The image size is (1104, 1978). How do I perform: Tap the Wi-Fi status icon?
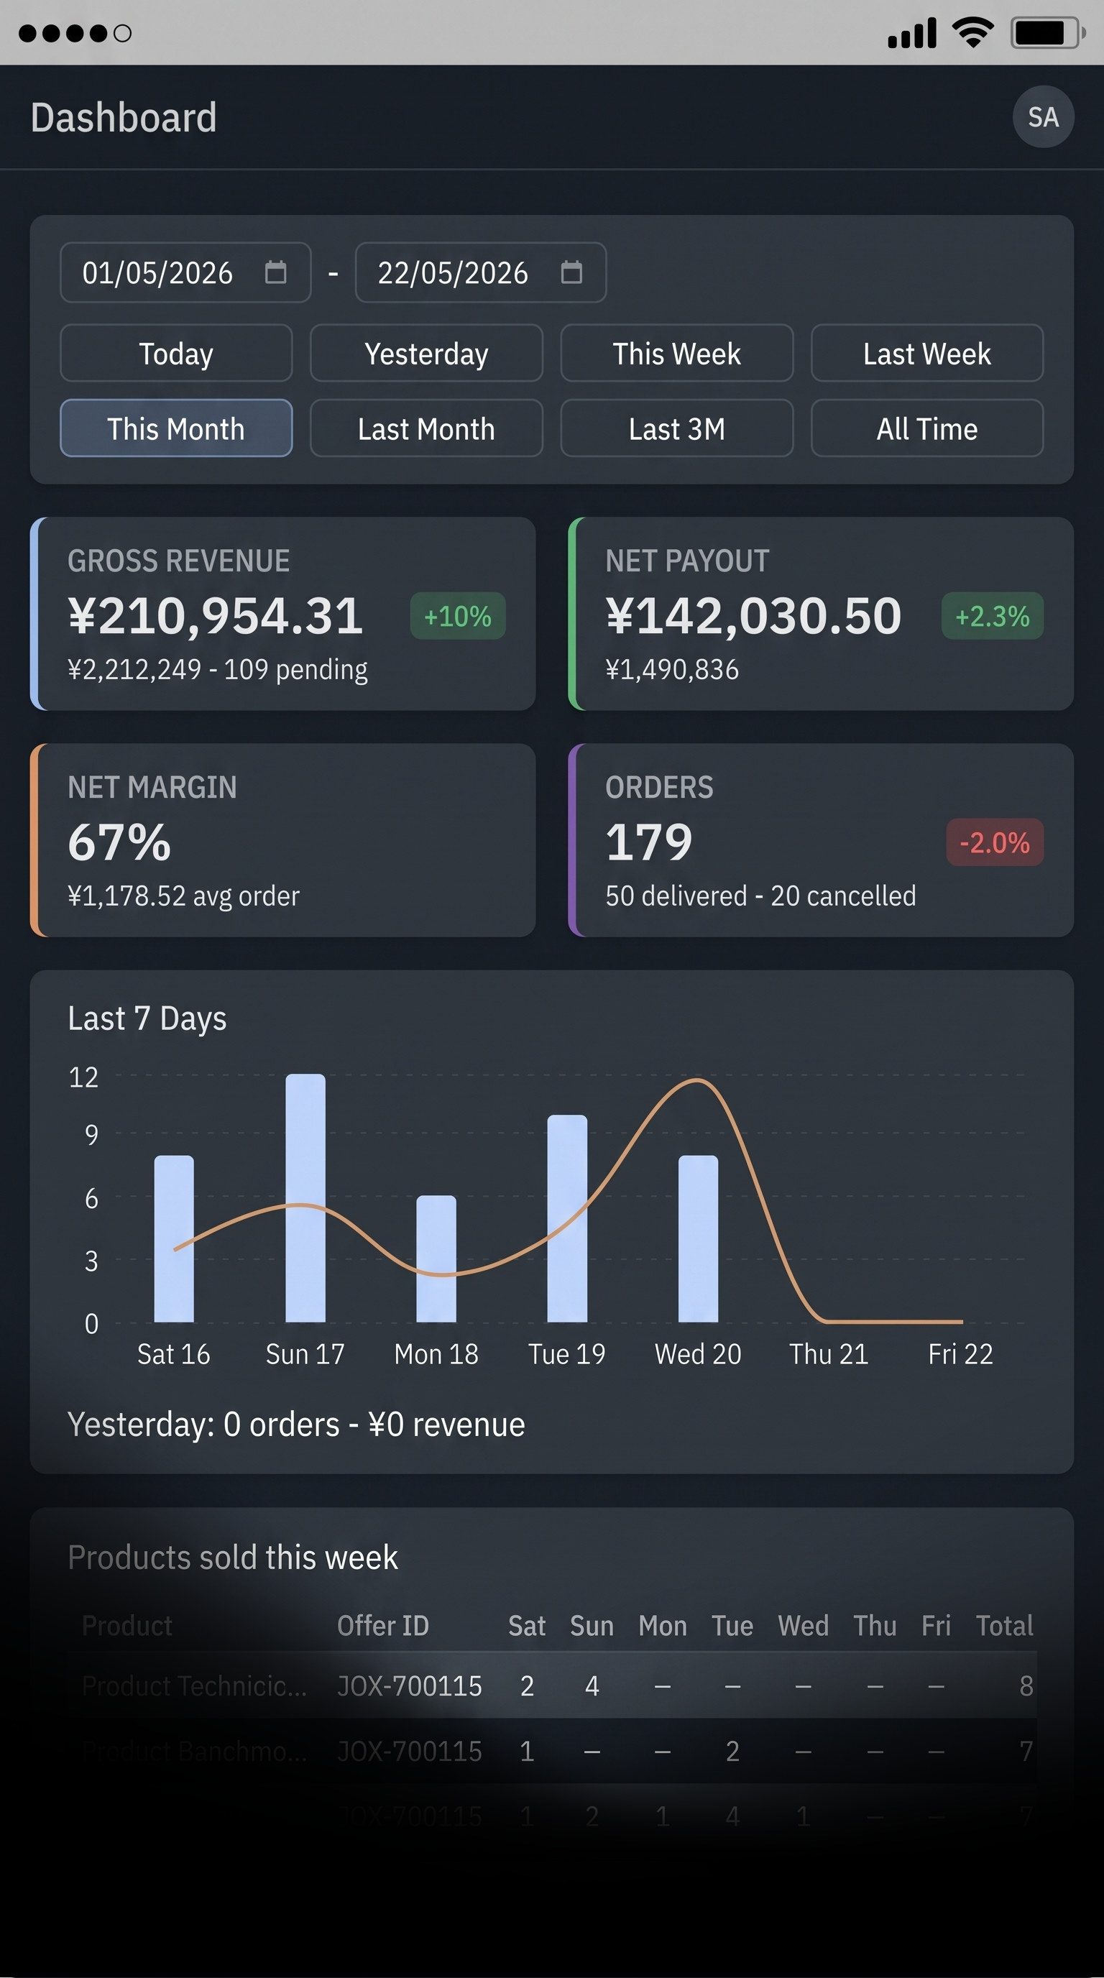(972, 33)
